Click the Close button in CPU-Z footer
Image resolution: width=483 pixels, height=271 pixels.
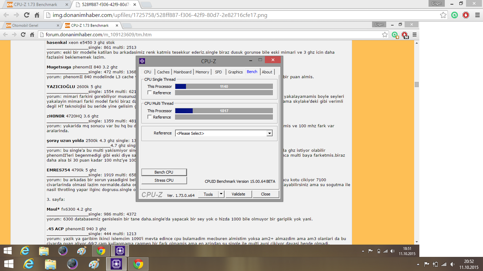click(x=266, y=194)
